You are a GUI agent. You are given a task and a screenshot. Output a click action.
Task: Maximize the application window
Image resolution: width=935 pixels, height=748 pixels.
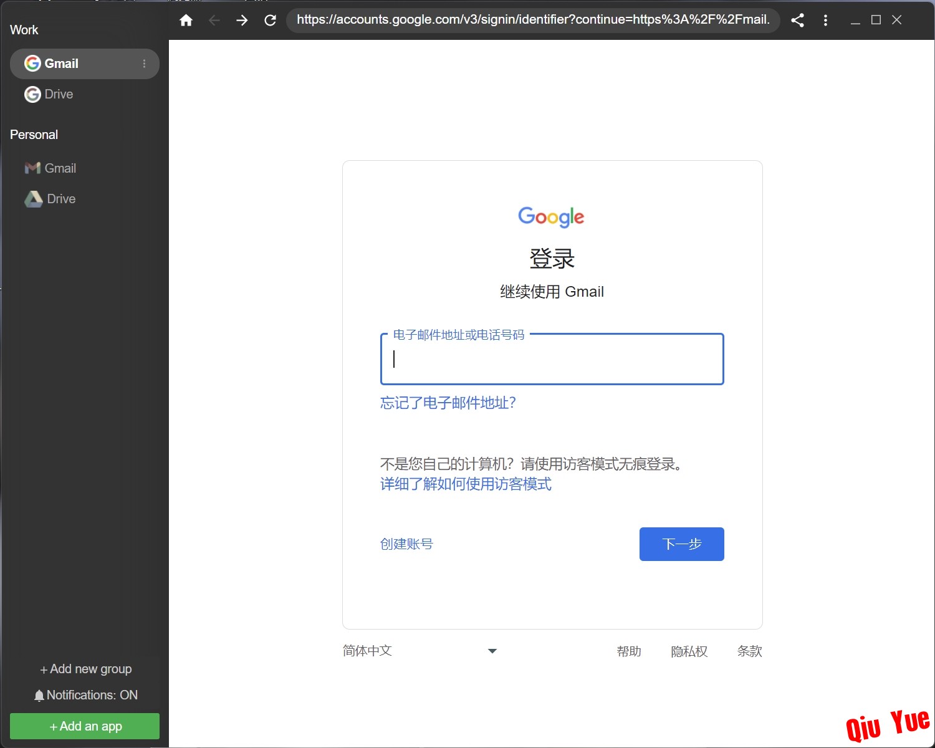coord(876,20)
